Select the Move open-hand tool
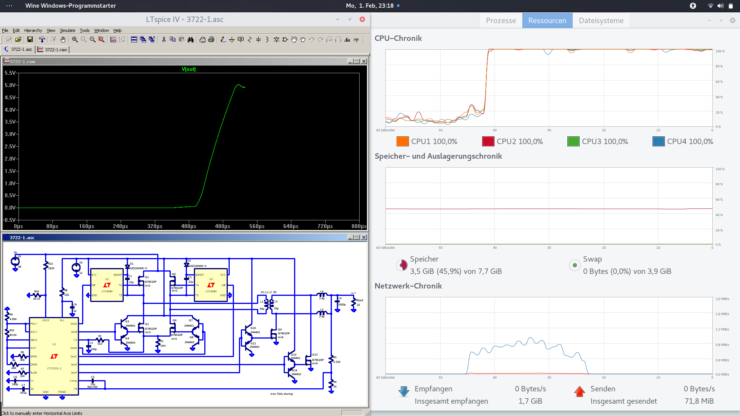 click(294, 40)
